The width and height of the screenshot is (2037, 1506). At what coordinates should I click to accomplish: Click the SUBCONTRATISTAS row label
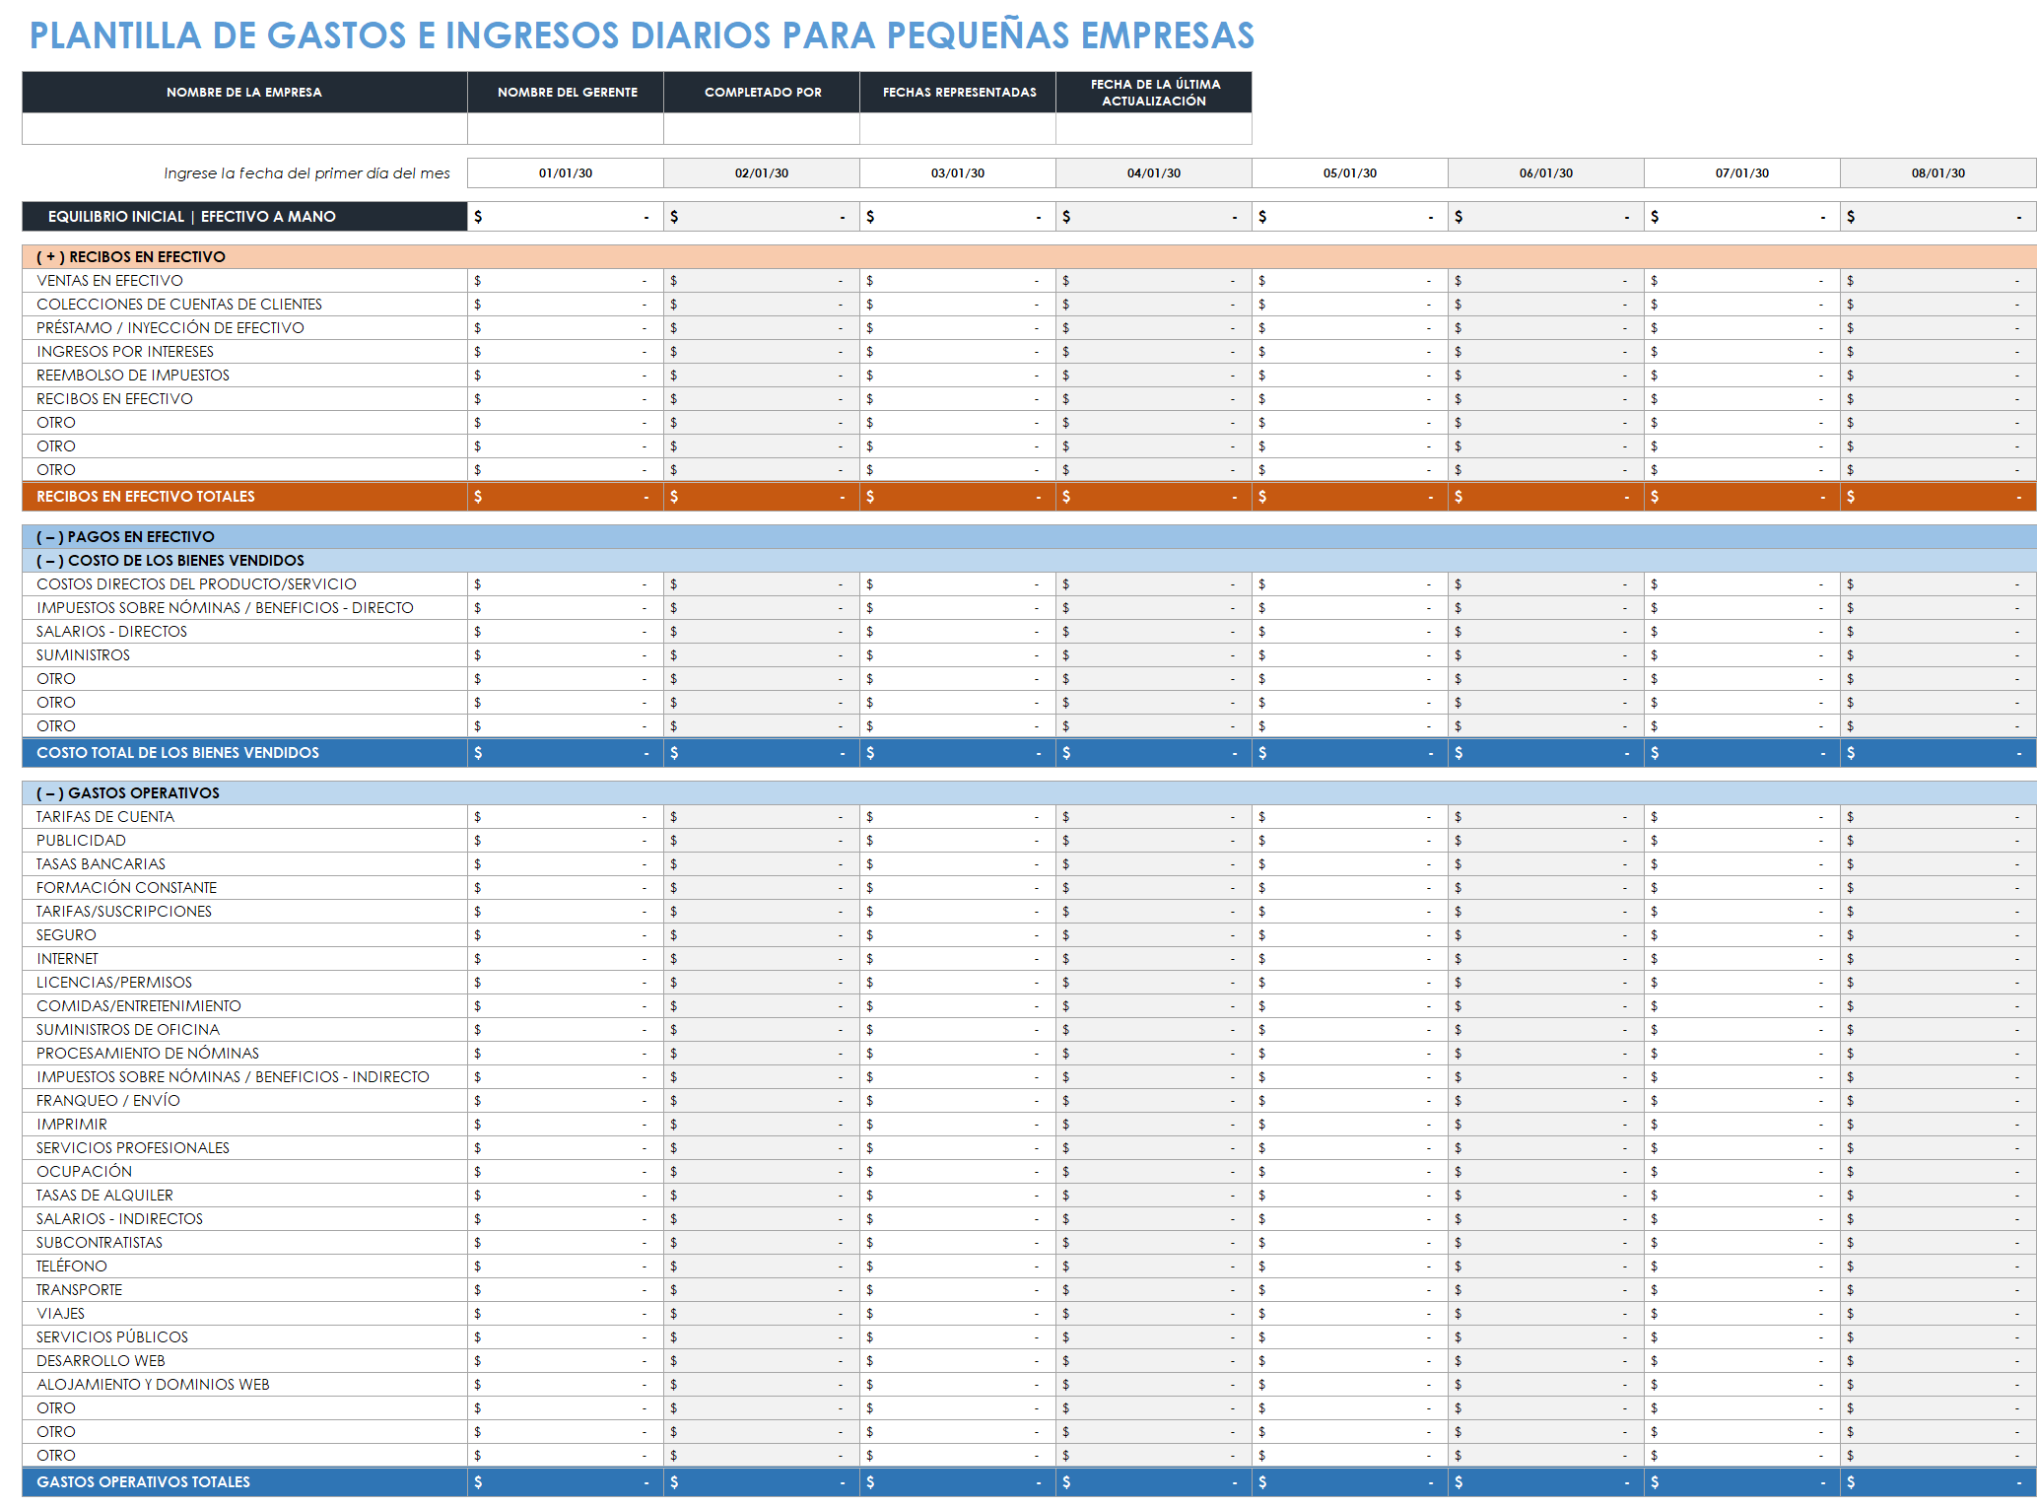coord(100,1243)
